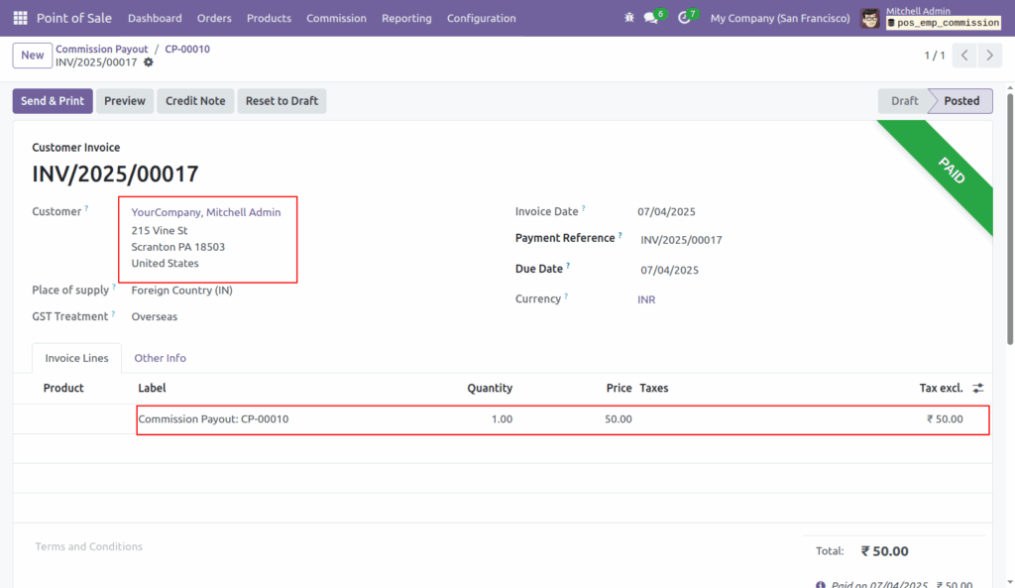Open the apps grid launcher
The image size is (1015, 588).
[19, 18]
